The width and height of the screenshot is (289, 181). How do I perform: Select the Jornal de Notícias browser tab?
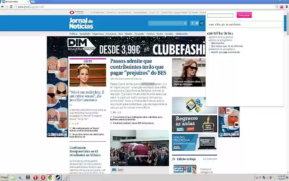tap(15, 2)
